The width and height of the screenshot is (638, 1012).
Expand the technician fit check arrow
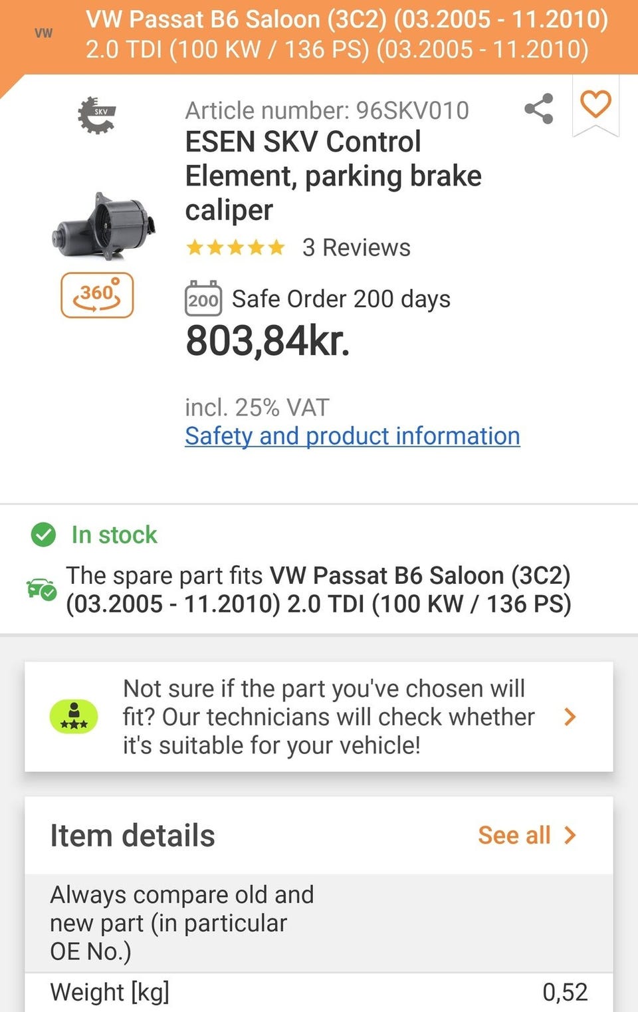(x=570, y=717)
